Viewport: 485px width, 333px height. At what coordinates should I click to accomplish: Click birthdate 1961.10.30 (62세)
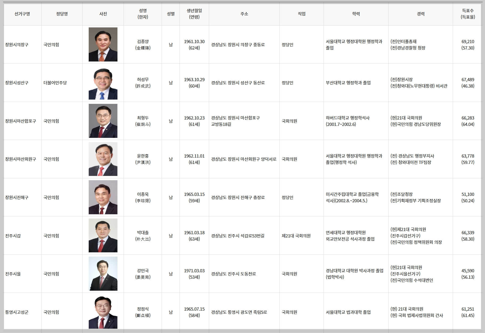[x=194, y=45]
